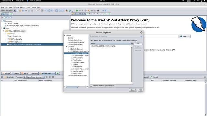Click the orange-red X break icon in toolbar
The height and width of the screenshot is (116, 207).
[x=89, y=11]
